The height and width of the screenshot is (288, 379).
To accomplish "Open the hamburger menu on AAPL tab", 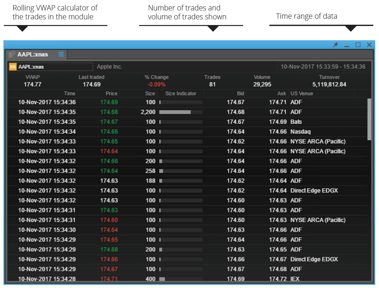I will (61, 54).
